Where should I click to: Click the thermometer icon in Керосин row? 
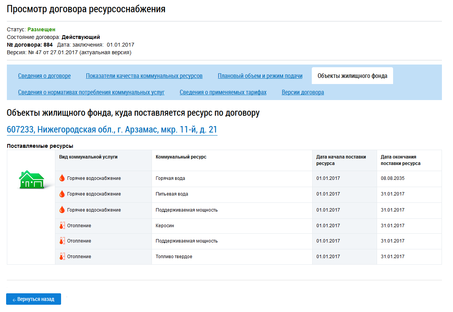[x=62, y=226]
